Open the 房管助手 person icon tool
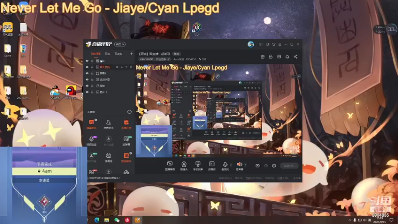398x224 pixels. 108,124
